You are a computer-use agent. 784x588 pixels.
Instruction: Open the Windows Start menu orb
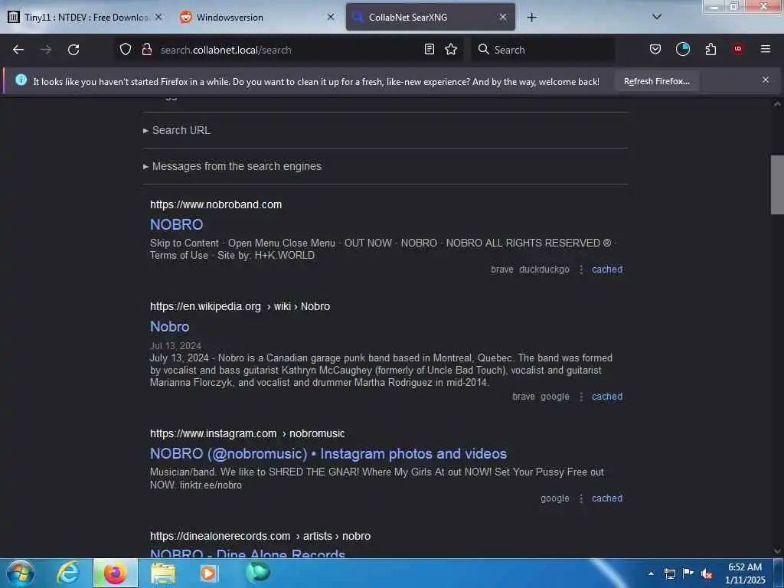21,573
